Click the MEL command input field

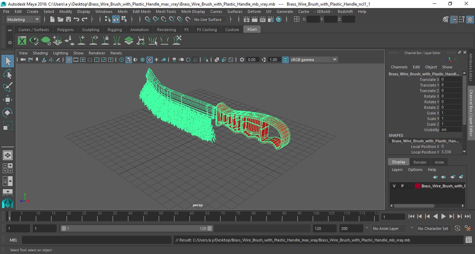coord(96,240)
